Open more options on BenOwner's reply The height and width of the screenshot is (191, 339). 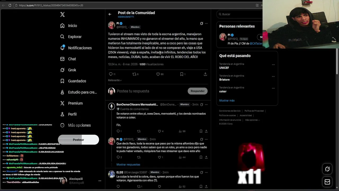click(206, 105)
